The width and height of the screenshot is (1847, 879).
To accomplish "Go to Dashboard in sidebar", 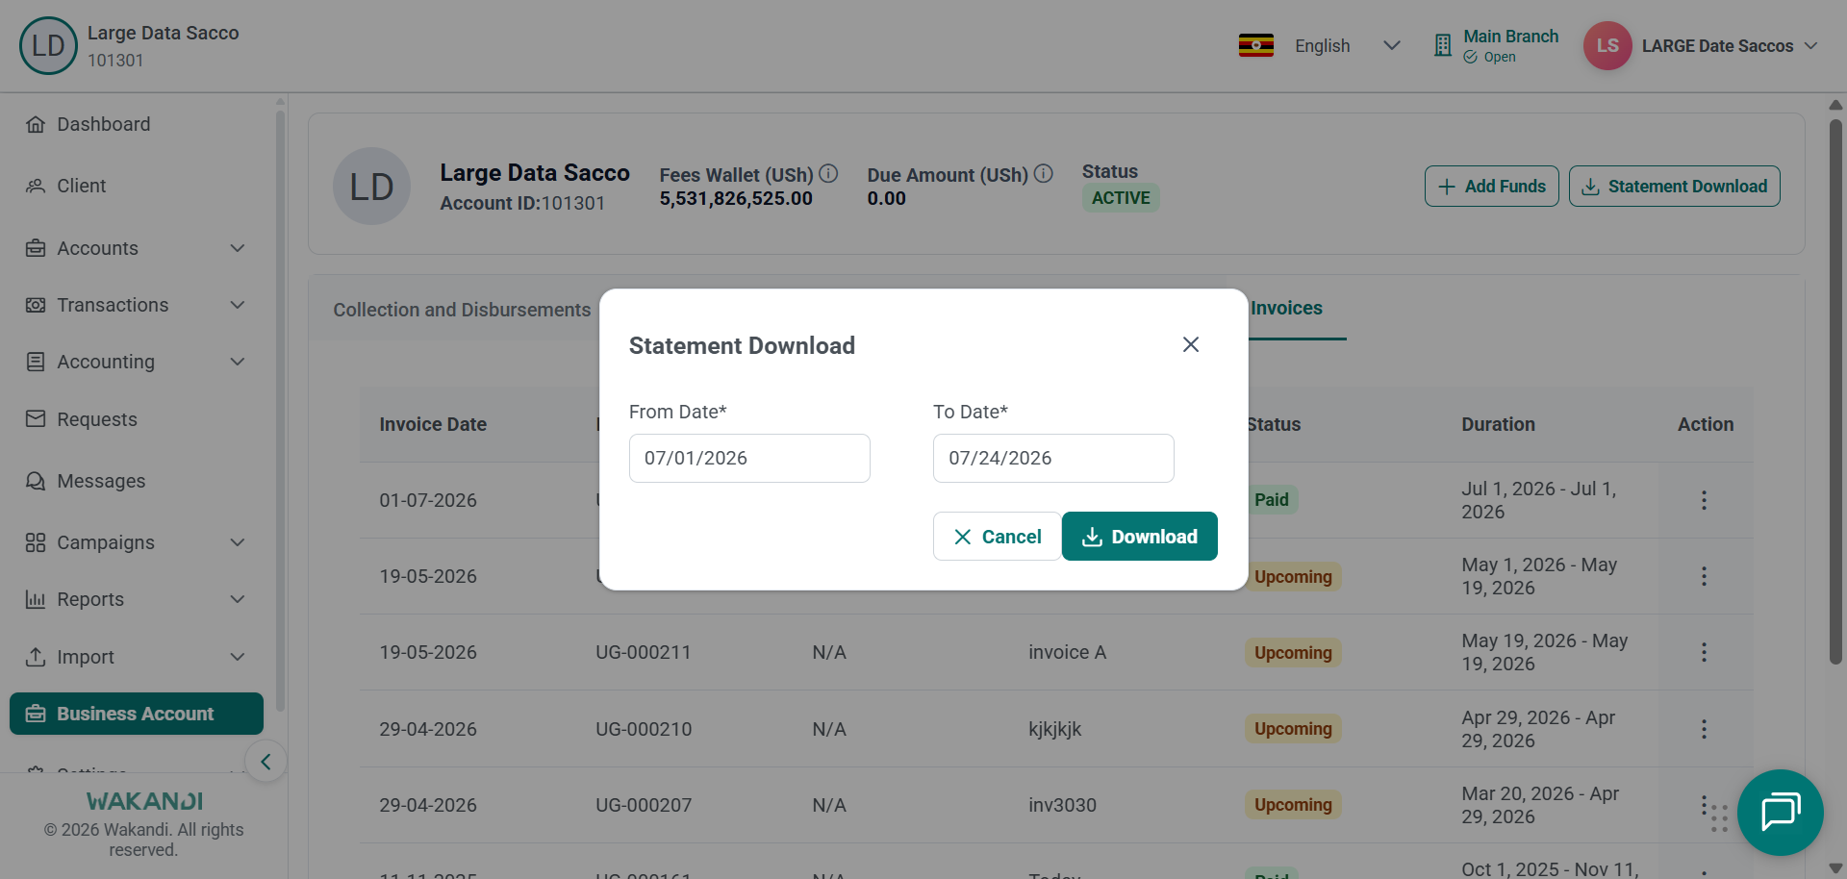I will 136,124.
